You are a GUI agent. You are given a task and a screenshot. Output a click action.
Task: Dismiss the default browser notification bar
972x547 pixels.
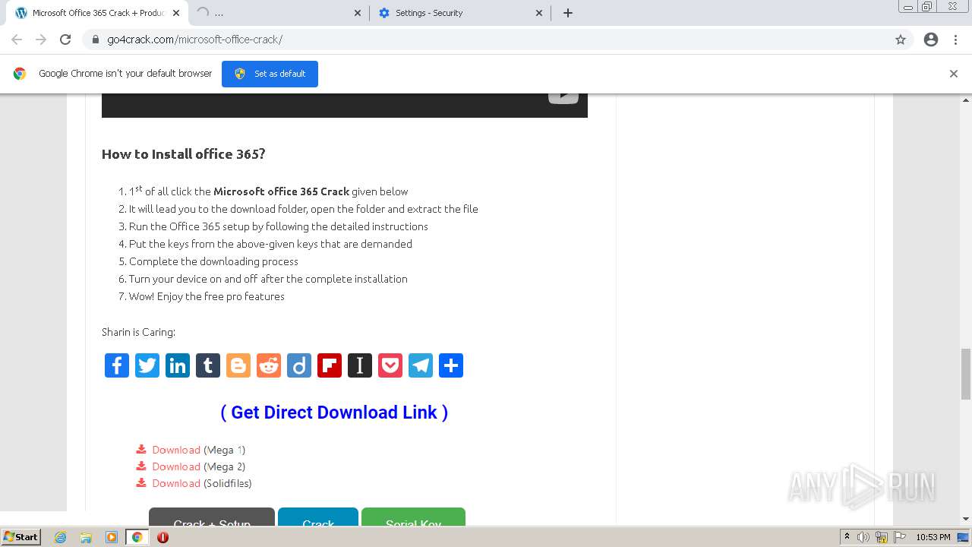[954, 74]
